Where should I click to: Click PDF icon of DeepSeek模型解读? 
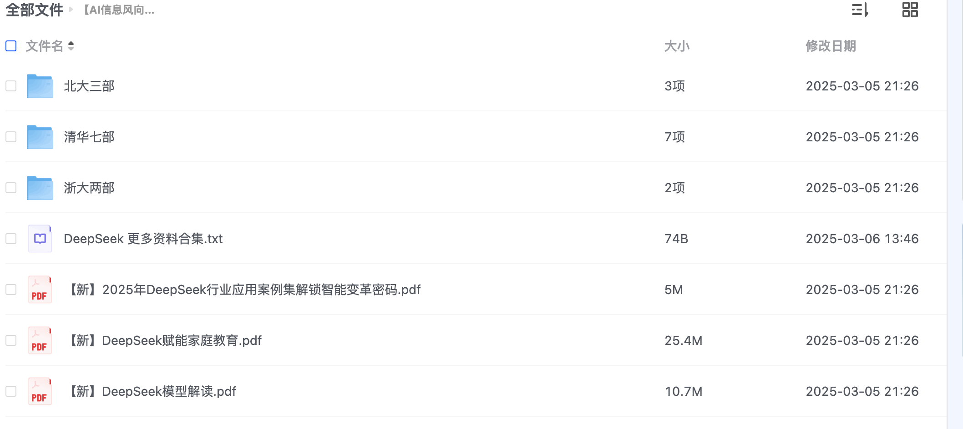tap(40, 391)
